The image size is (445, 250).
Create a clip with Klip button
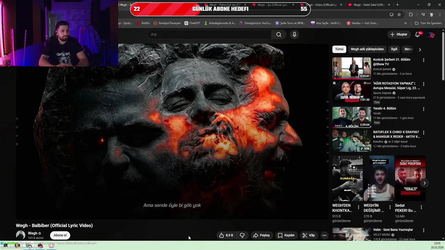[309, 235]
